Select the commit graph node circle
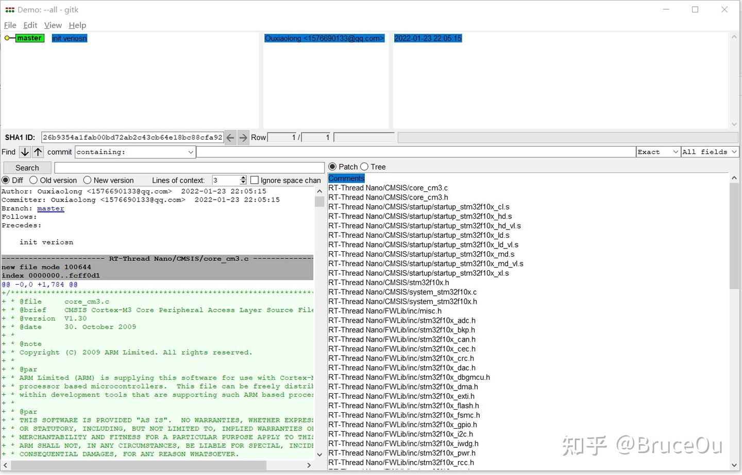Screen dimensions: 742x475 (7, 38)
